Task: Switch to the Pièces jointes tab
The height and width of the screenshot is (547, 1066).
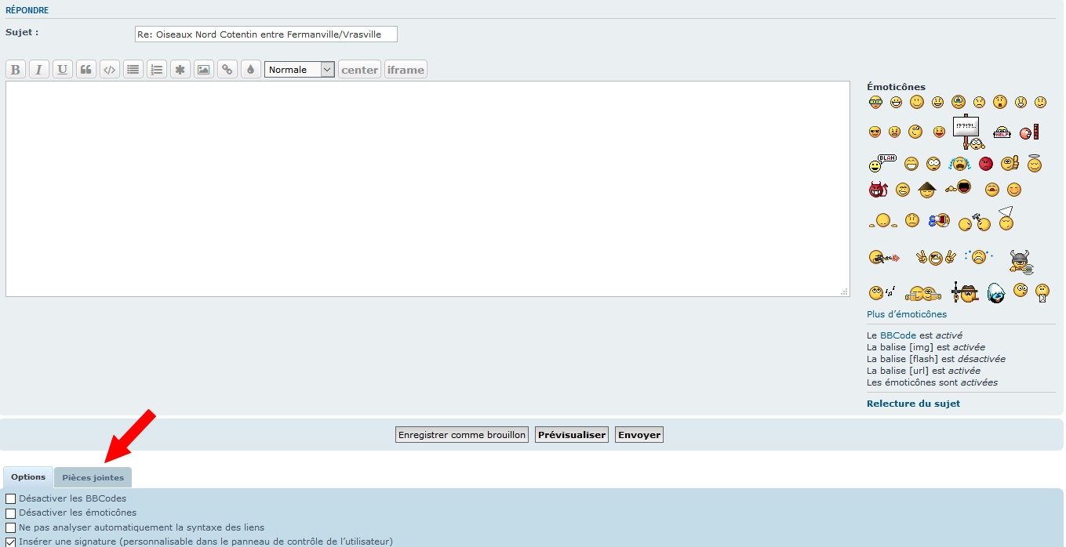Action: click(93, 477)
